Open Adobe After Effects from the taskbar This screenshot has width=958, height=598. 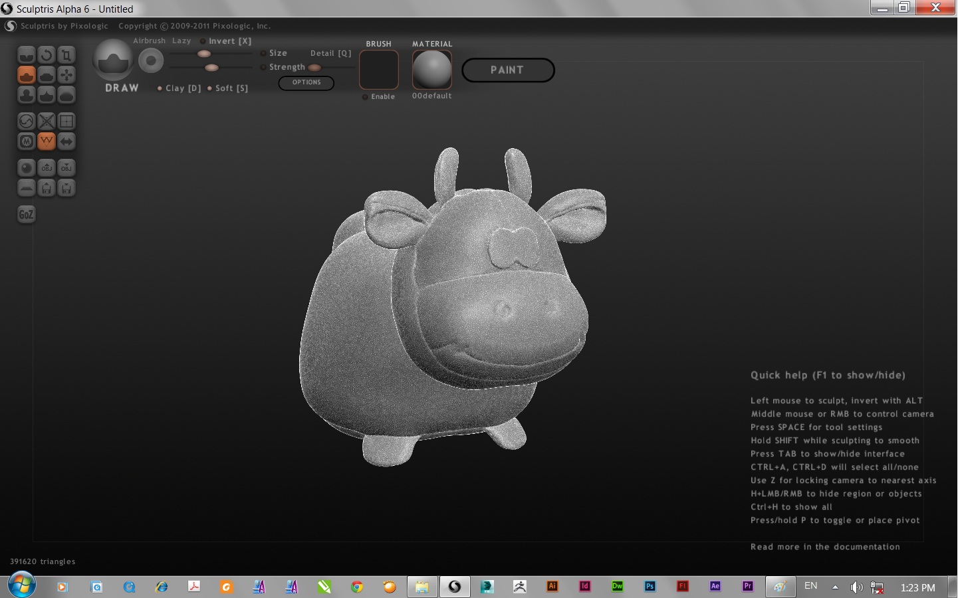[715, 586]
